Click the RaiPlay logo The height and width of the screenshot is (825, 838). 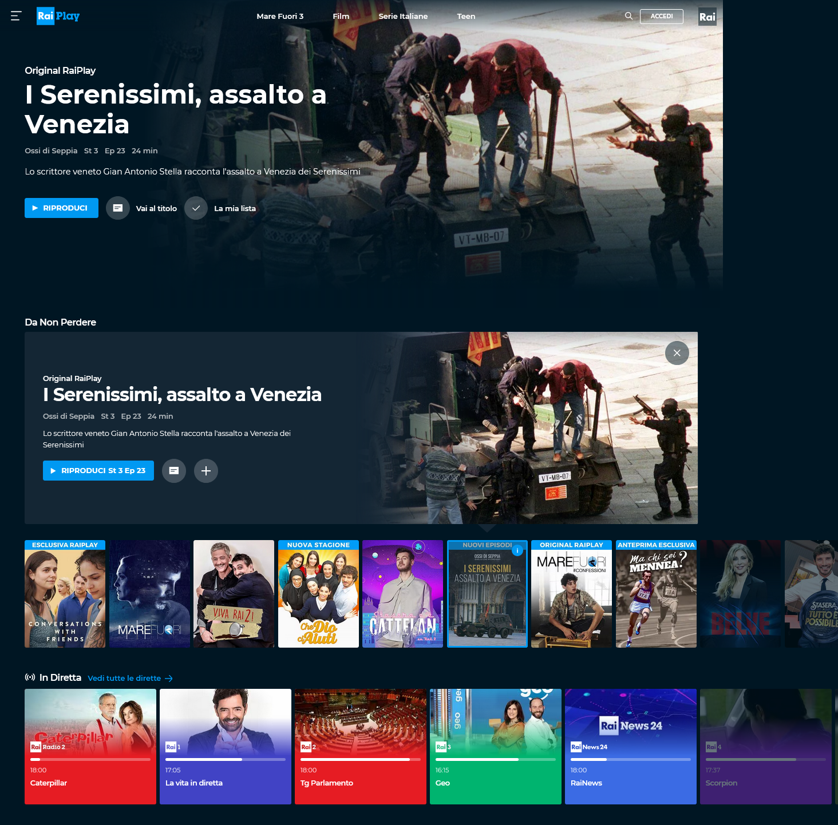click(x=58, y=16)
